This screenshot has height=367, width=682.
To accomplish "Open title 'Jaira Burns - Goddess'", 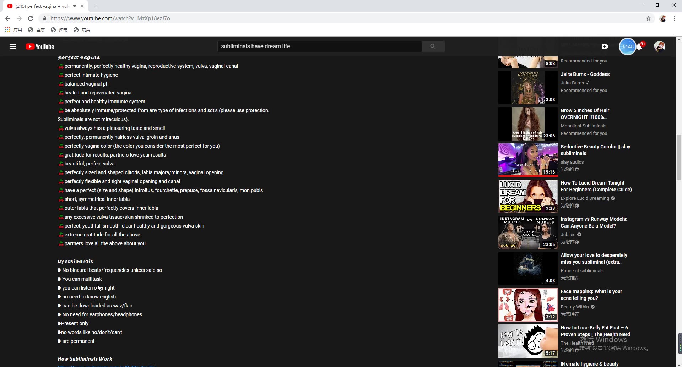I will pos(585,74).
